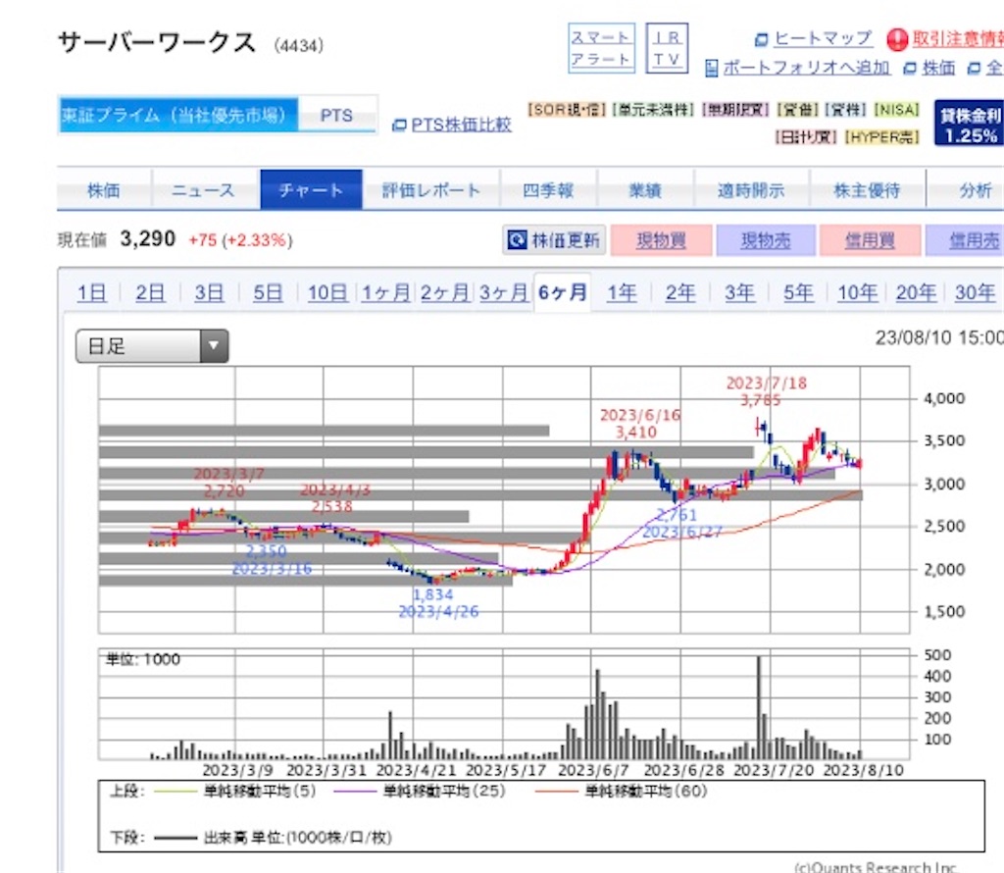The height and width of the screenshot is (873, 1004).
Task: Click the 株価更新 refresh button
Action: click(x=554, y=240)
